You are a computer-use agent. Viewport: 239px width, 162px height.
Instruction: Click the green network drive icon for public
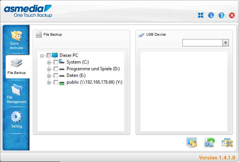61,83
